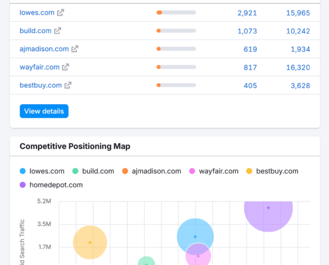Click lowes.com competition level bar
329x265 pixels.
click(x=176, y=13)
